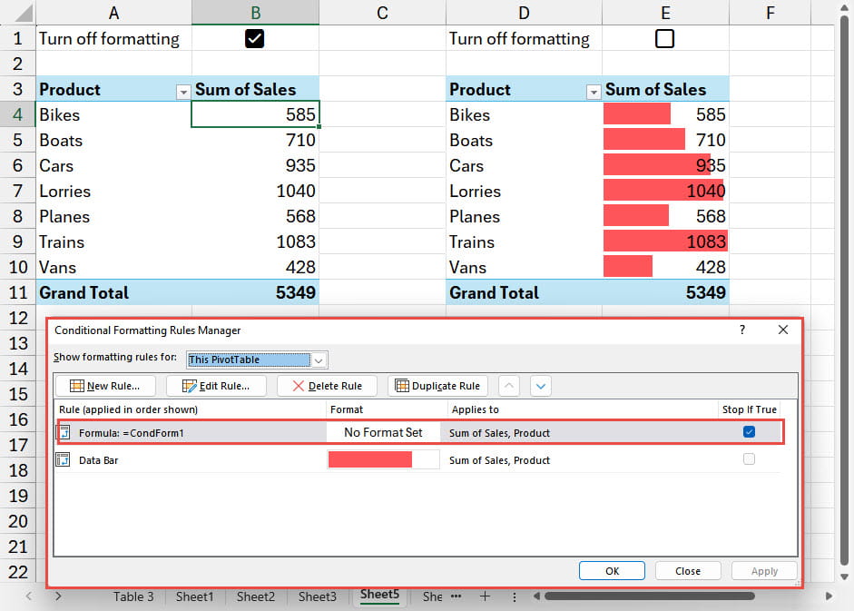Move the rule up with the up arrow
The height and width of the screenshot is (611, 854).
(509, 386)
